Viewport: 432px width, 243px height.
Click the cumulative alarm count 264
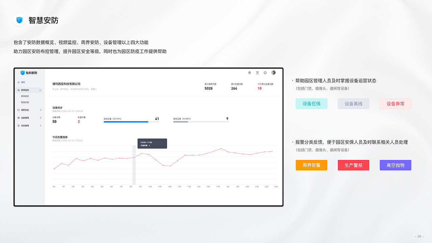tap(234, 88)
